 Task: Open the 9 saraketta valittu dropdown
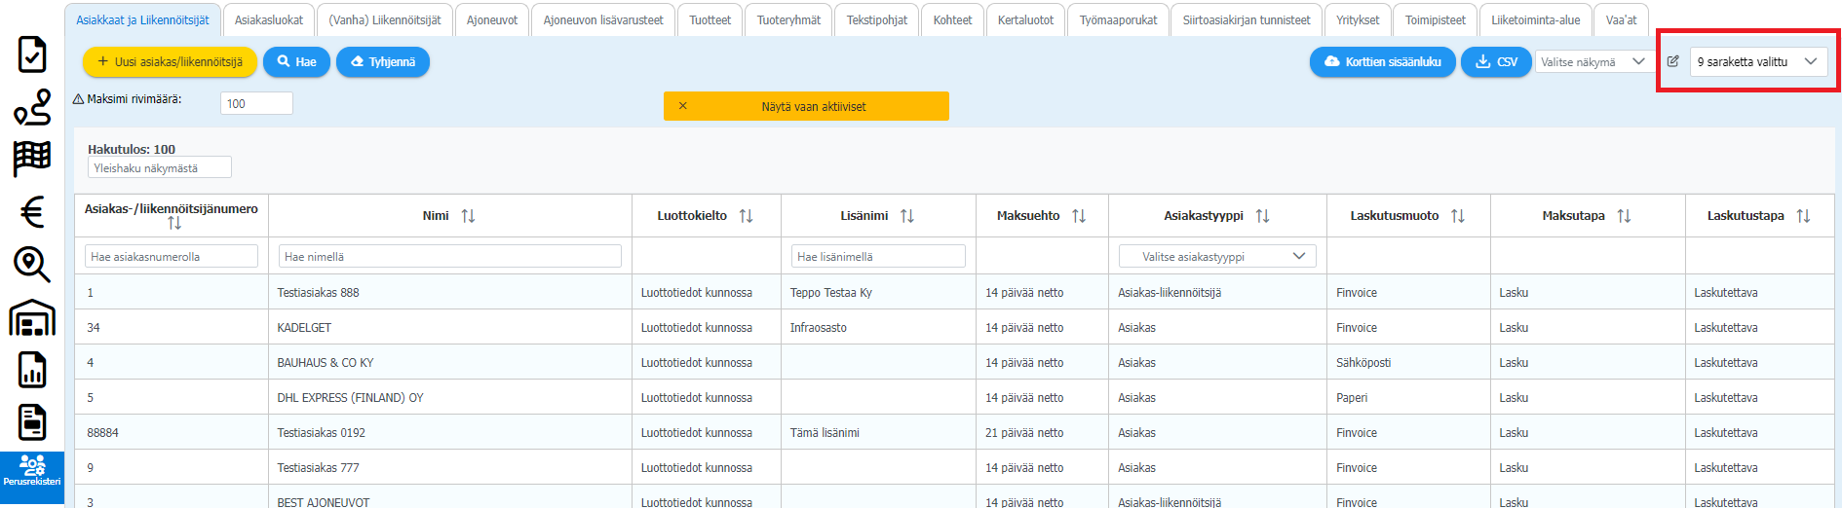coord(1757,61)
